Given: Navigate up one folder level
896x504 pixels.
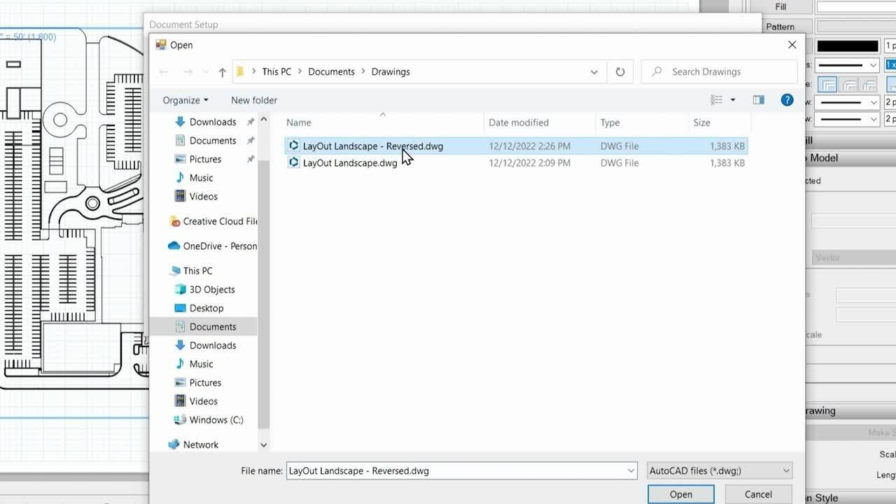Looking at the screenshot, I should 222,71.
